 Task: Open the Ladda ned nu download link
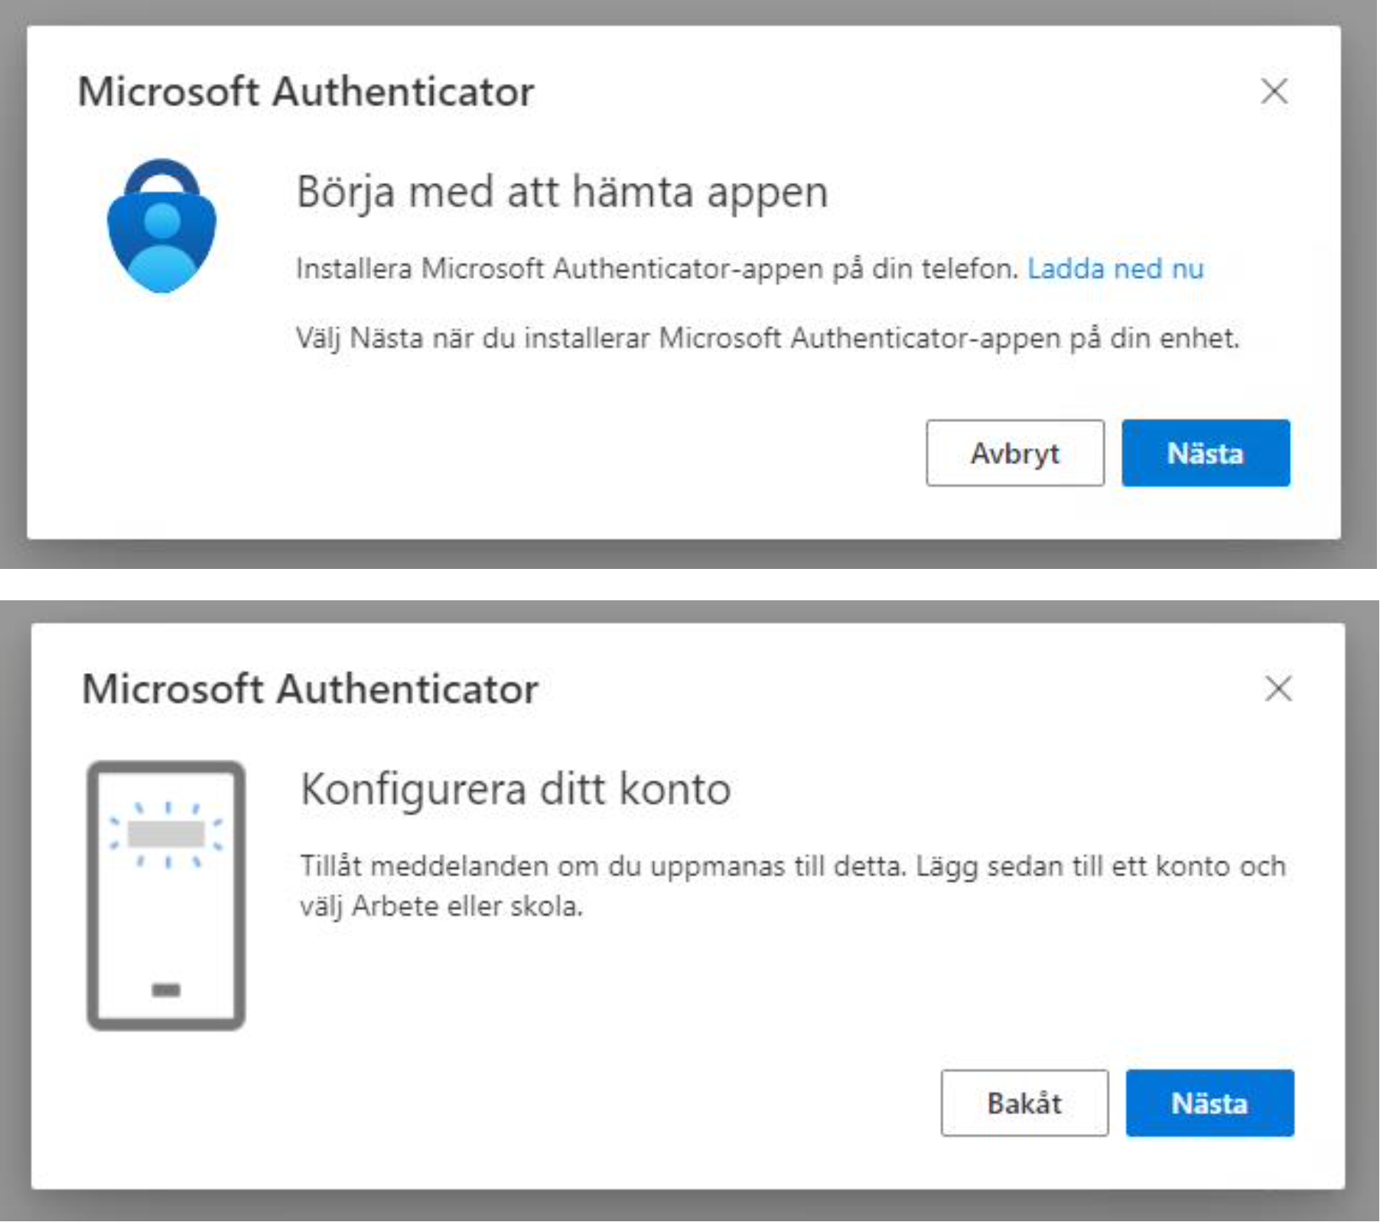[x=1115, y=269]
